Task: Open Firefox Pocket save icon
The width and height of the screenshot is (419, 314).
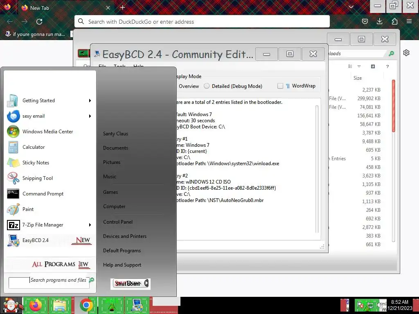Action: (x=365, y=21)
